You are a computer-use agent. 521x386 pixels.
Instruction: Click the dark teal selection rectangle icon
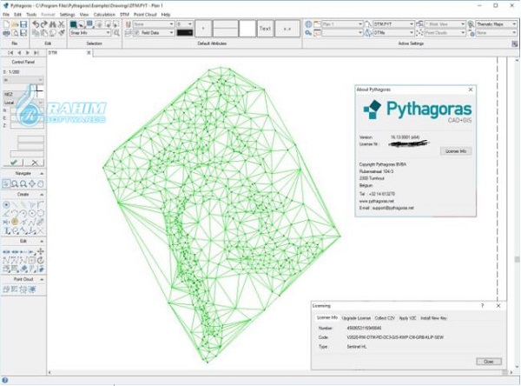click(74, 24)
